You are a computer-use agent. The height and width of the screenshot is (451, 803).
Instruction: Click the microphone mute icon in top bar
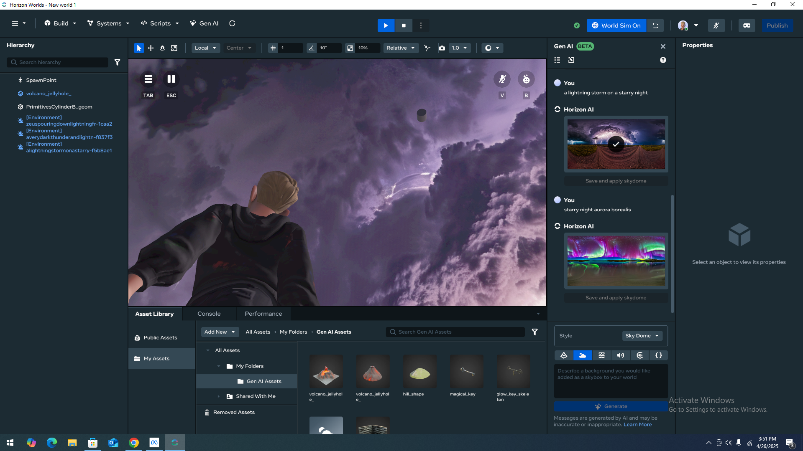tap(716, 25)
